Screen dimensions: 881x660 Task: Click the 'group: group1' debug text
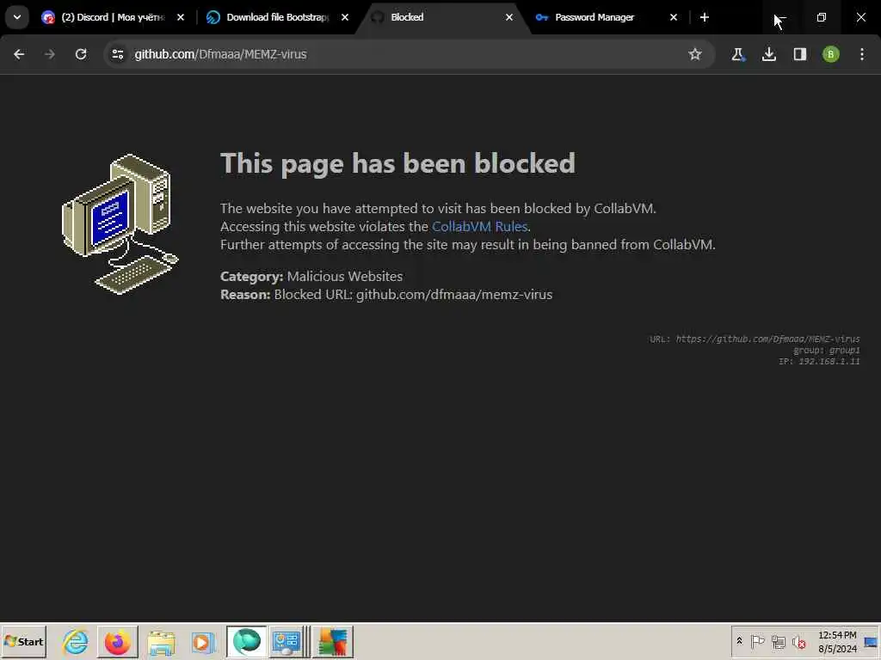pos(827,351)
